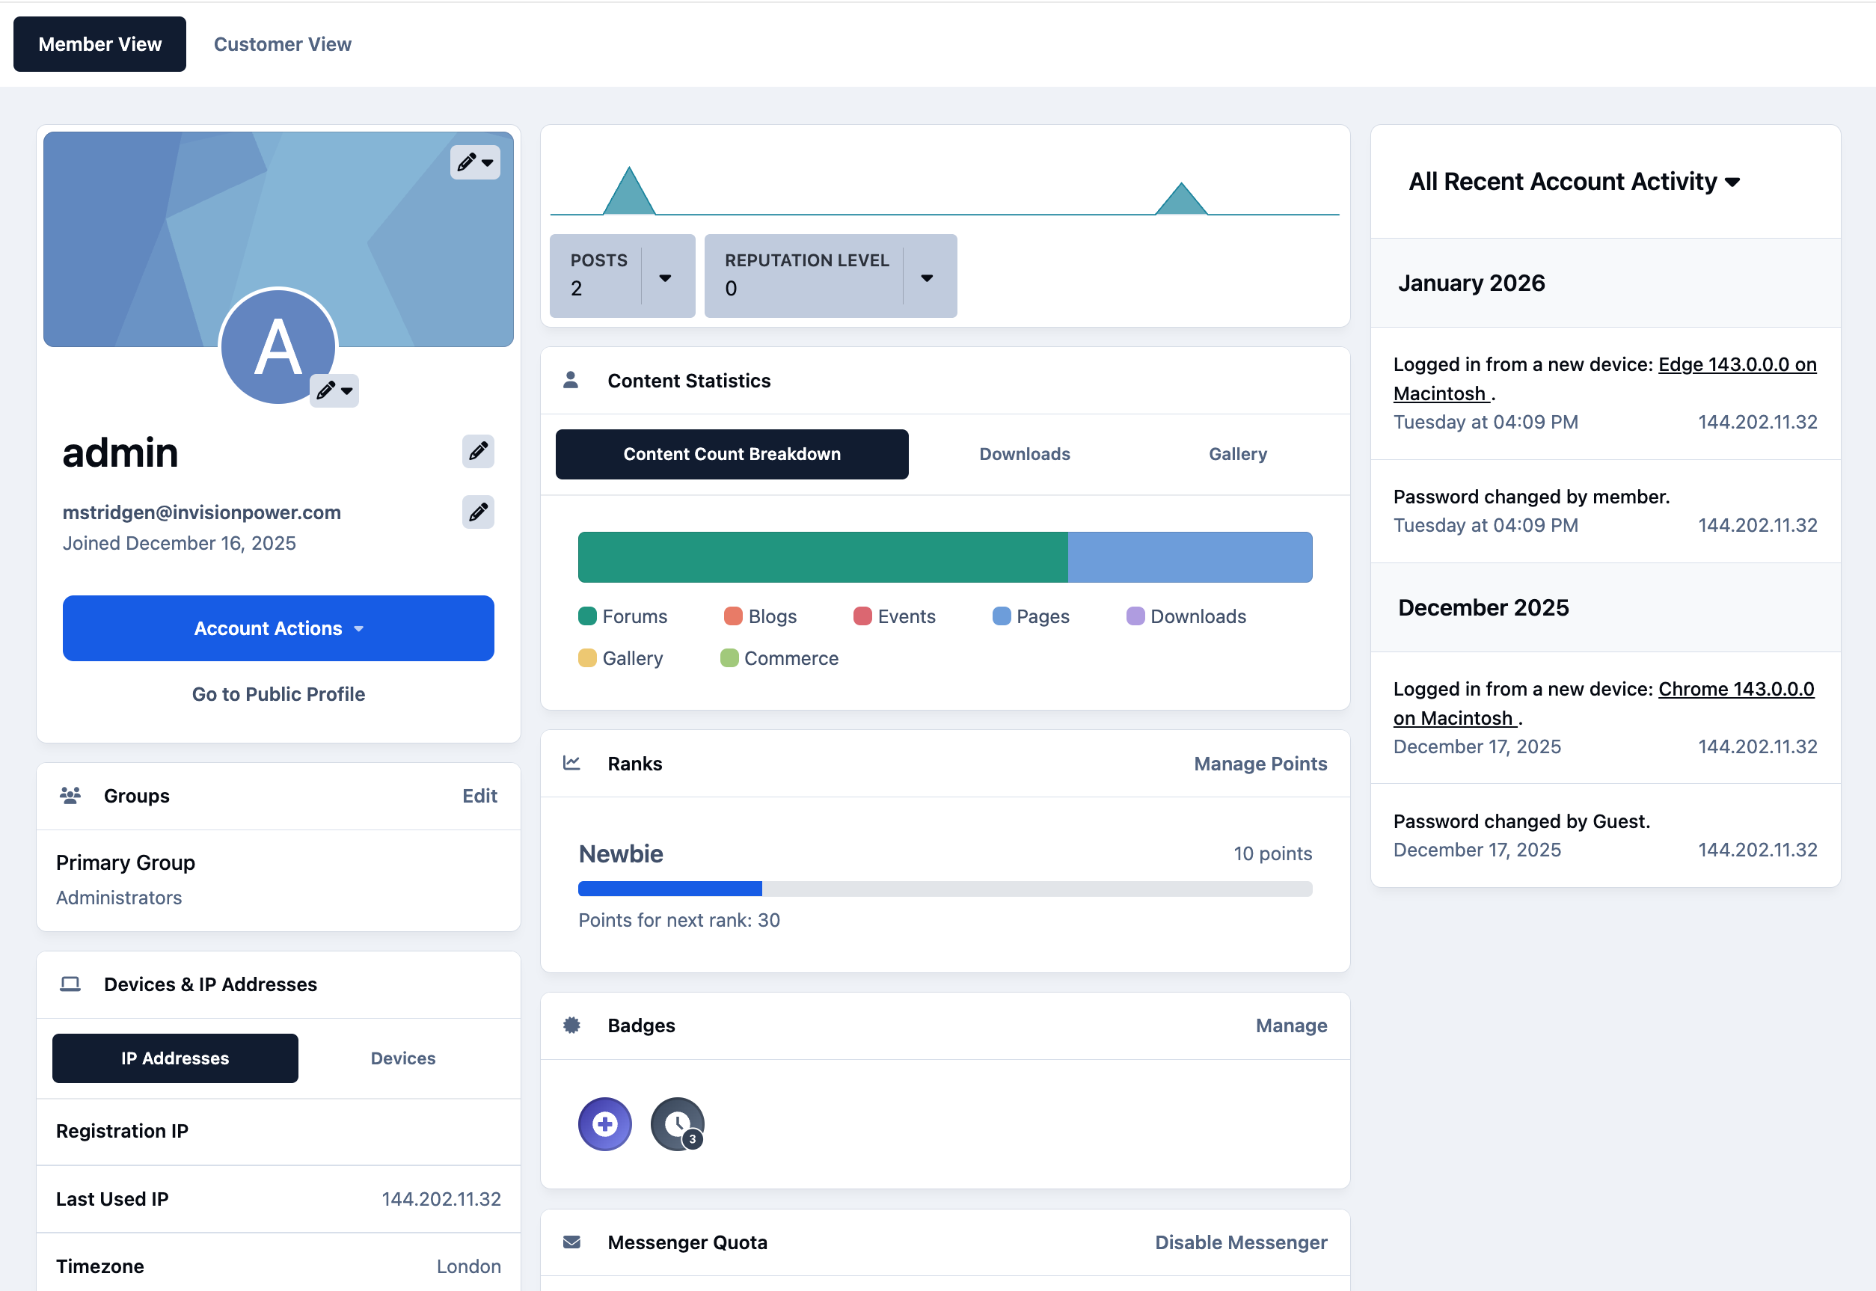
Task: Toggle the Pages legend item
Action: pyautogui.click(x=1031, y=616)
